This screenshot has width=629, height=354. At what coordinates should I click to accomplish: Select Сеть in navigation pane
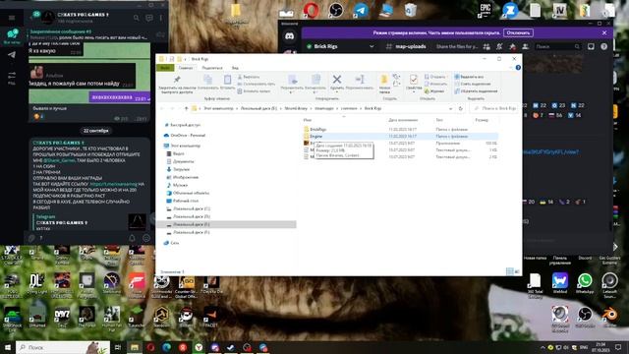pos(172,243)
